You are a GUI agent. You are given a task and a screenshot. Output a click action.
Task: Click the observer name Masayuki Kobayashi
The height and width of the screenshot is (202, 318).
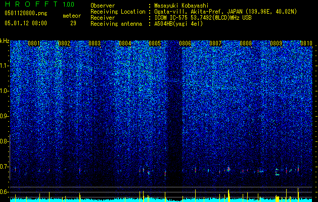click(181, 6)
